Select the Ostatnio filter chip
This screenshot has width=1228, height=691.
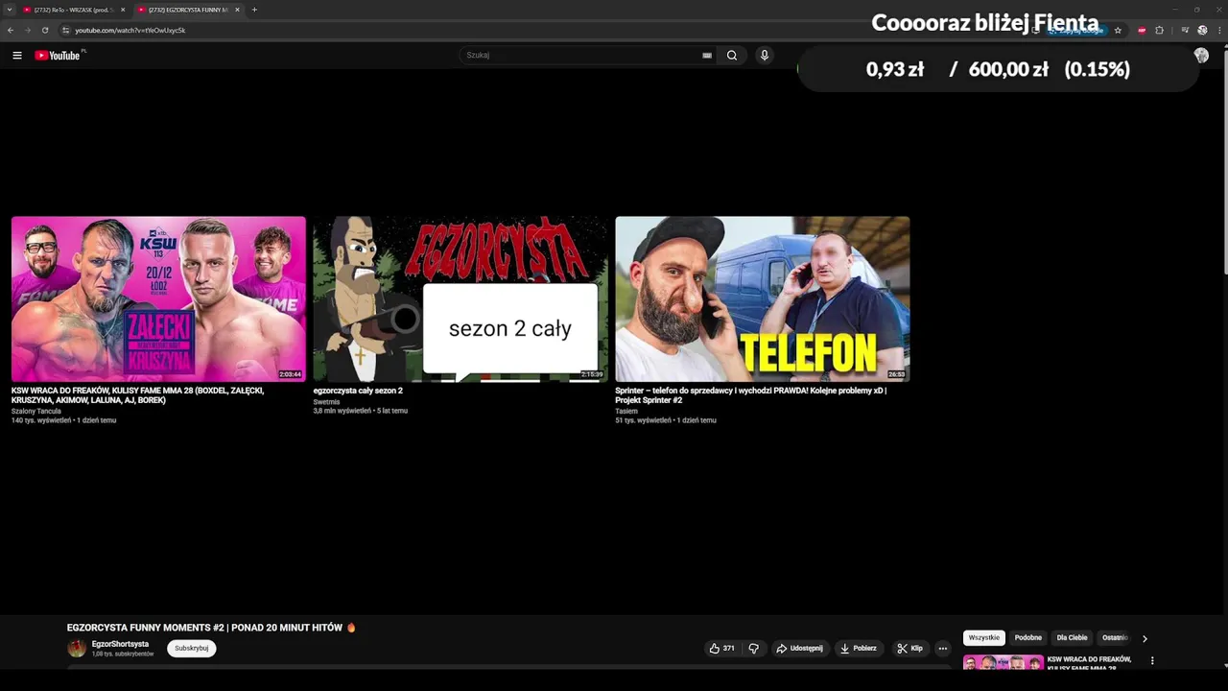[x=1115, y=637]
